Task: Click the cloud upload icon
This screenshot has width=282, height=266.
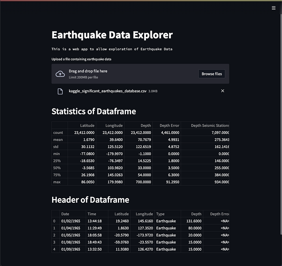Action: click(60, 74)
